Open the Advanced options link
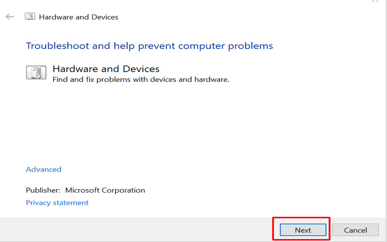Viewport: 387px width, 242px height. coord(44,169)
